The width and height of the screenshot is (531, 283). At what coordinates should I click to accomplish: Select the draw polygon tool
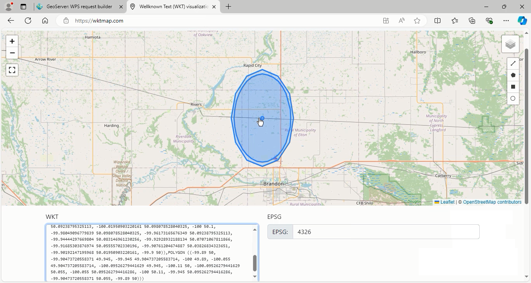pyautogui.click(x=513, y=75)
